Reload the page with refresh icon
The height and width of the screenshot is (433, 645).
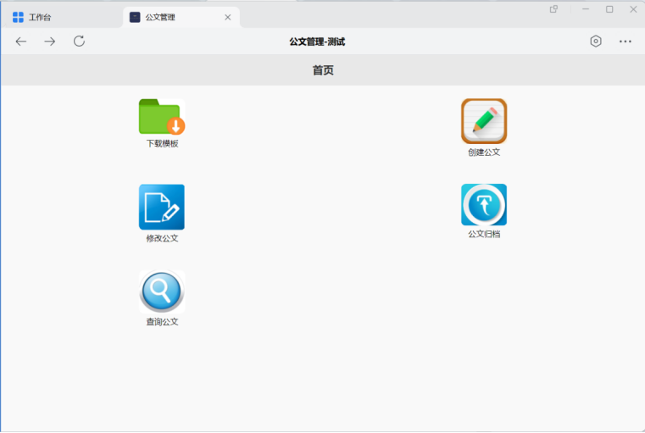[79, 42]
